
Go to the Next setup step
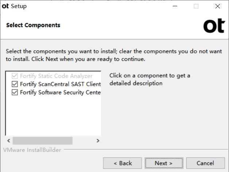[164, 163]
